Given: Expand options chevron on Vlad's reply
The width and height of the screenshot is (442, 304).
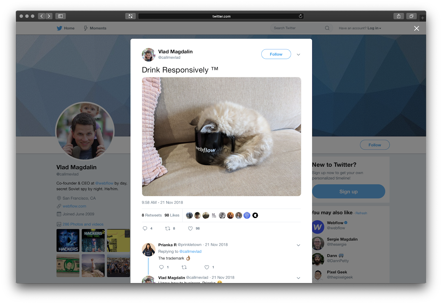Looking at the screenshot, I should click(298, 278).
